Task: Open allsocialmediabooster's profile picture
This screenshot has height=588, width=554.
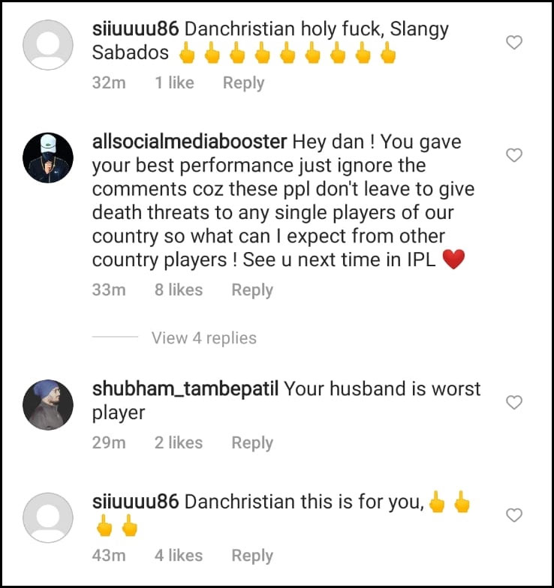Action: click(x=48, y=157)
